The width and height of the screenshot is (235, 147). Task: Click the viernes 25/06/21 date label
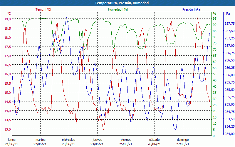(126, 142)
